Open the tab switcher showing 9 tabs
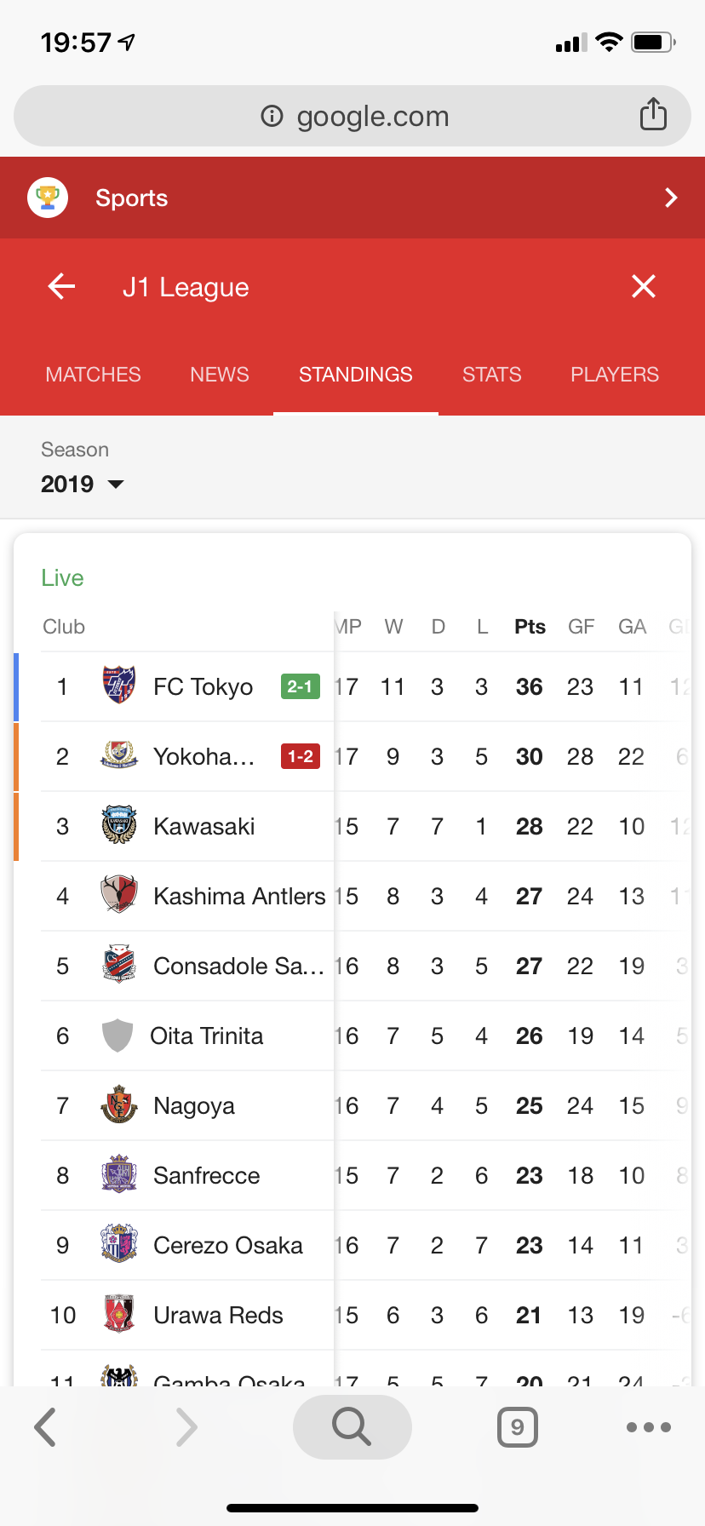Screen dimensions: 705x1526 517,1426
